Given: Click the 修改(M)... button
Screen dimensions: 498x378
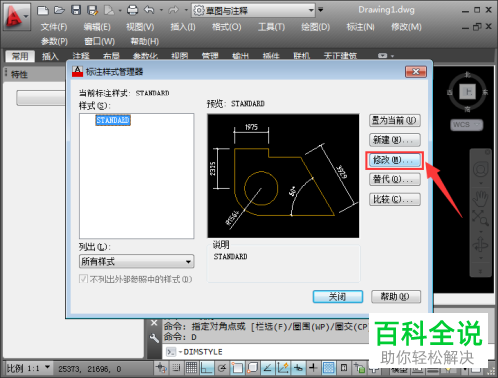Looking at the screenshot, I should (x=394, y=160).
